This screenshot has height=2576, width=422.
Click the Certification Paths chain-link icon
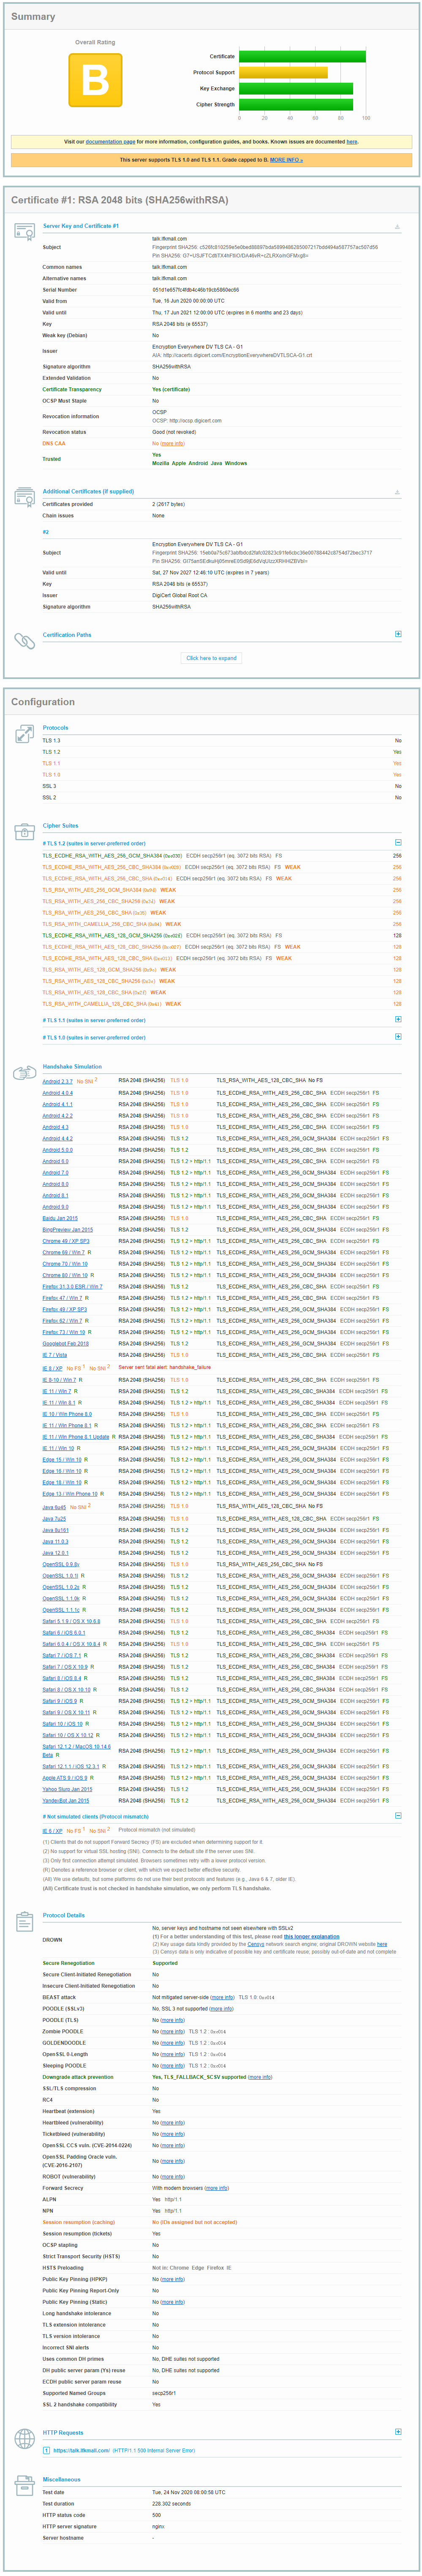[24, 640]
